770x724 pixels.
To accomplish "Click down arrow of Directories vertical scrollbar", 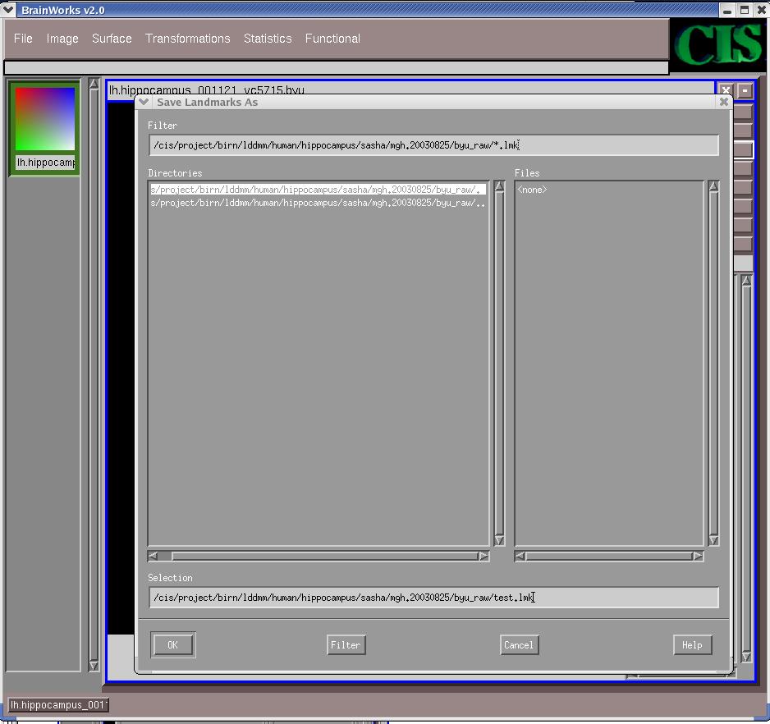I will click(499, 540).
